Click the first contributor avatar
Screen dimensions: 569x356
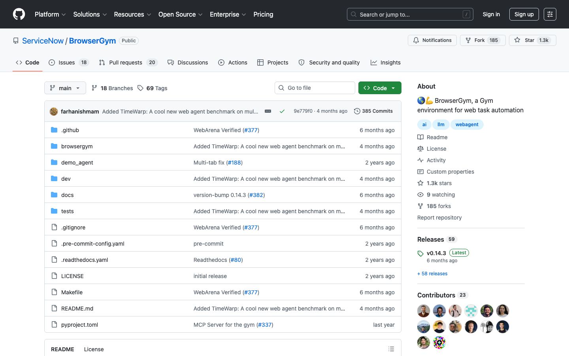[x=424, y=311]
